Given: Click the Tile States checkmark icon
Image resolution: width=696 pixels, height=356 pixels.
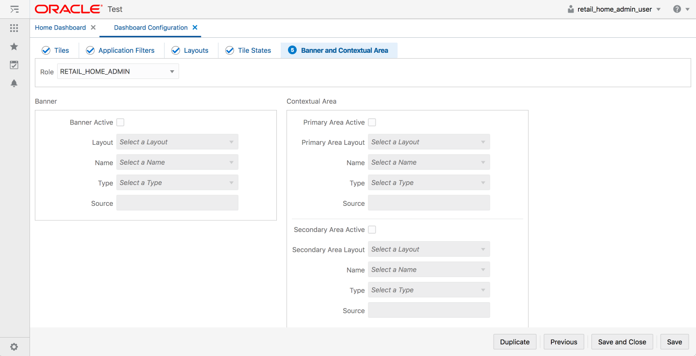Looking at the screenshot, I should [229, 50].
